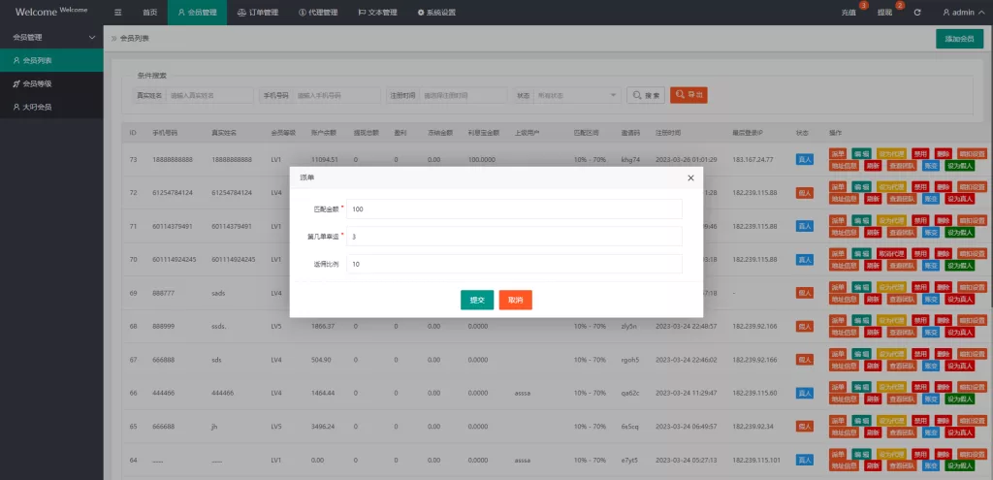This screenshot has height=480, width=993.
Task: Select 大奸会员 in the sidebar
Action: click(38, 107)
